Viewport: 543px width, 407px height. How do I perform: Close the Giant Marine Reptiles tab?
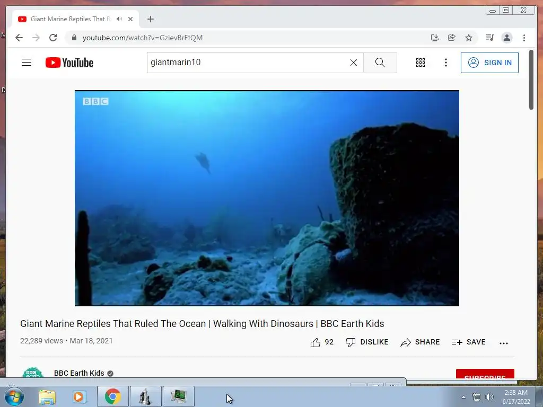tap(130, 19)
